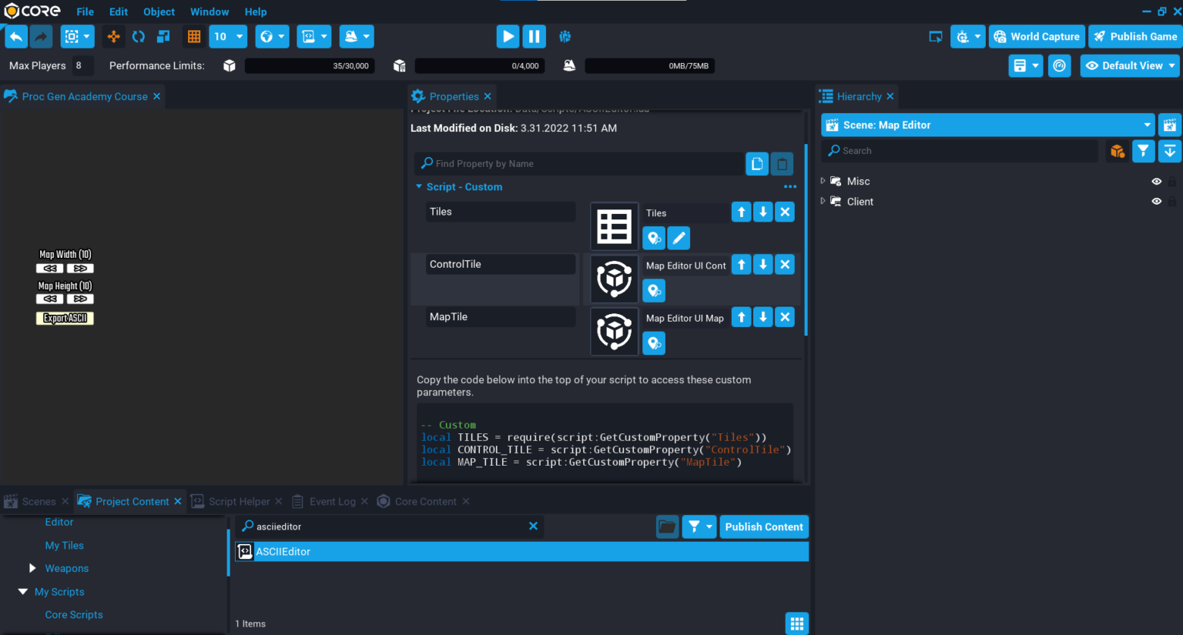This screenshot has height=635, width=1183.
Task: Expand the Client folder in Hierarchy
Action: tap(823, 201)
